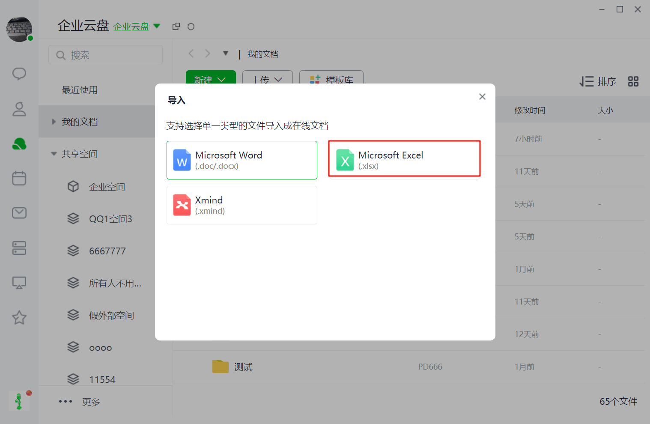The width and height of the screenshot is (650, 424).
Task: Open the calendar icon in the sidebar
Action: pos(19,178)
